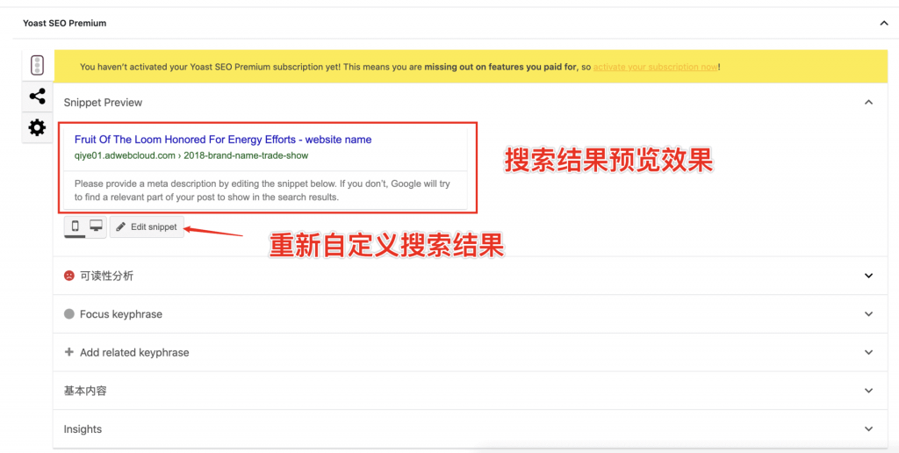
Task: Click the plus icon beside Add related keyphrase
Action: (x=68, y=352)
